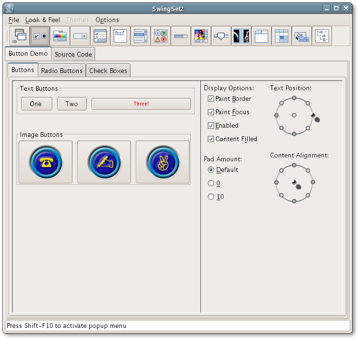Select the Default pad amount radio

point(223,169)
